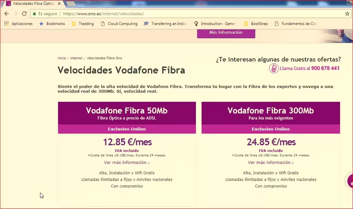Click the Velocidades Vodafone Fibra heading
Screen dimensions: 353x209
(x=121, y=70)
